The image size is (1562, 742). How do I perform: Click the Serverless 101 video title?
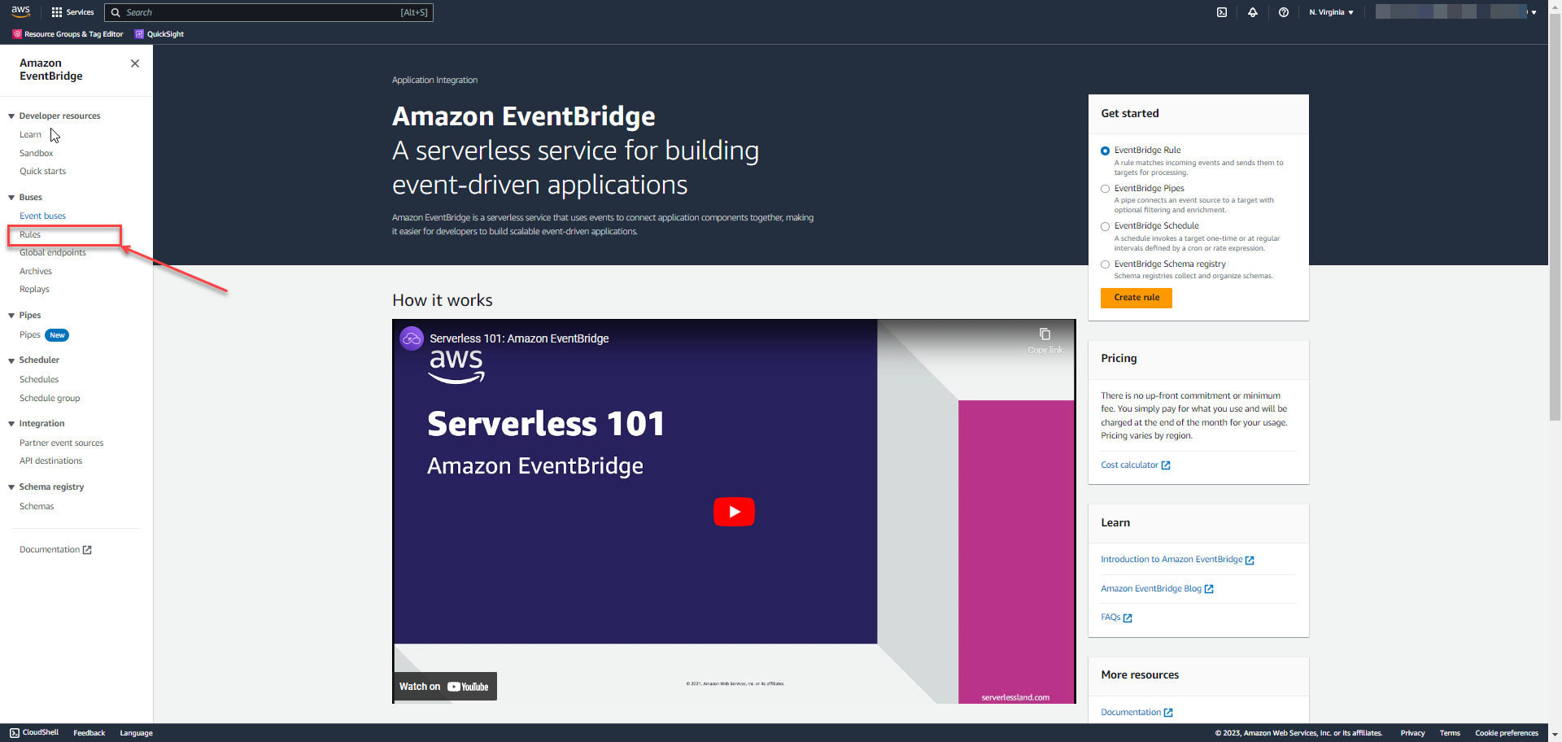click(x=519, y=338)
